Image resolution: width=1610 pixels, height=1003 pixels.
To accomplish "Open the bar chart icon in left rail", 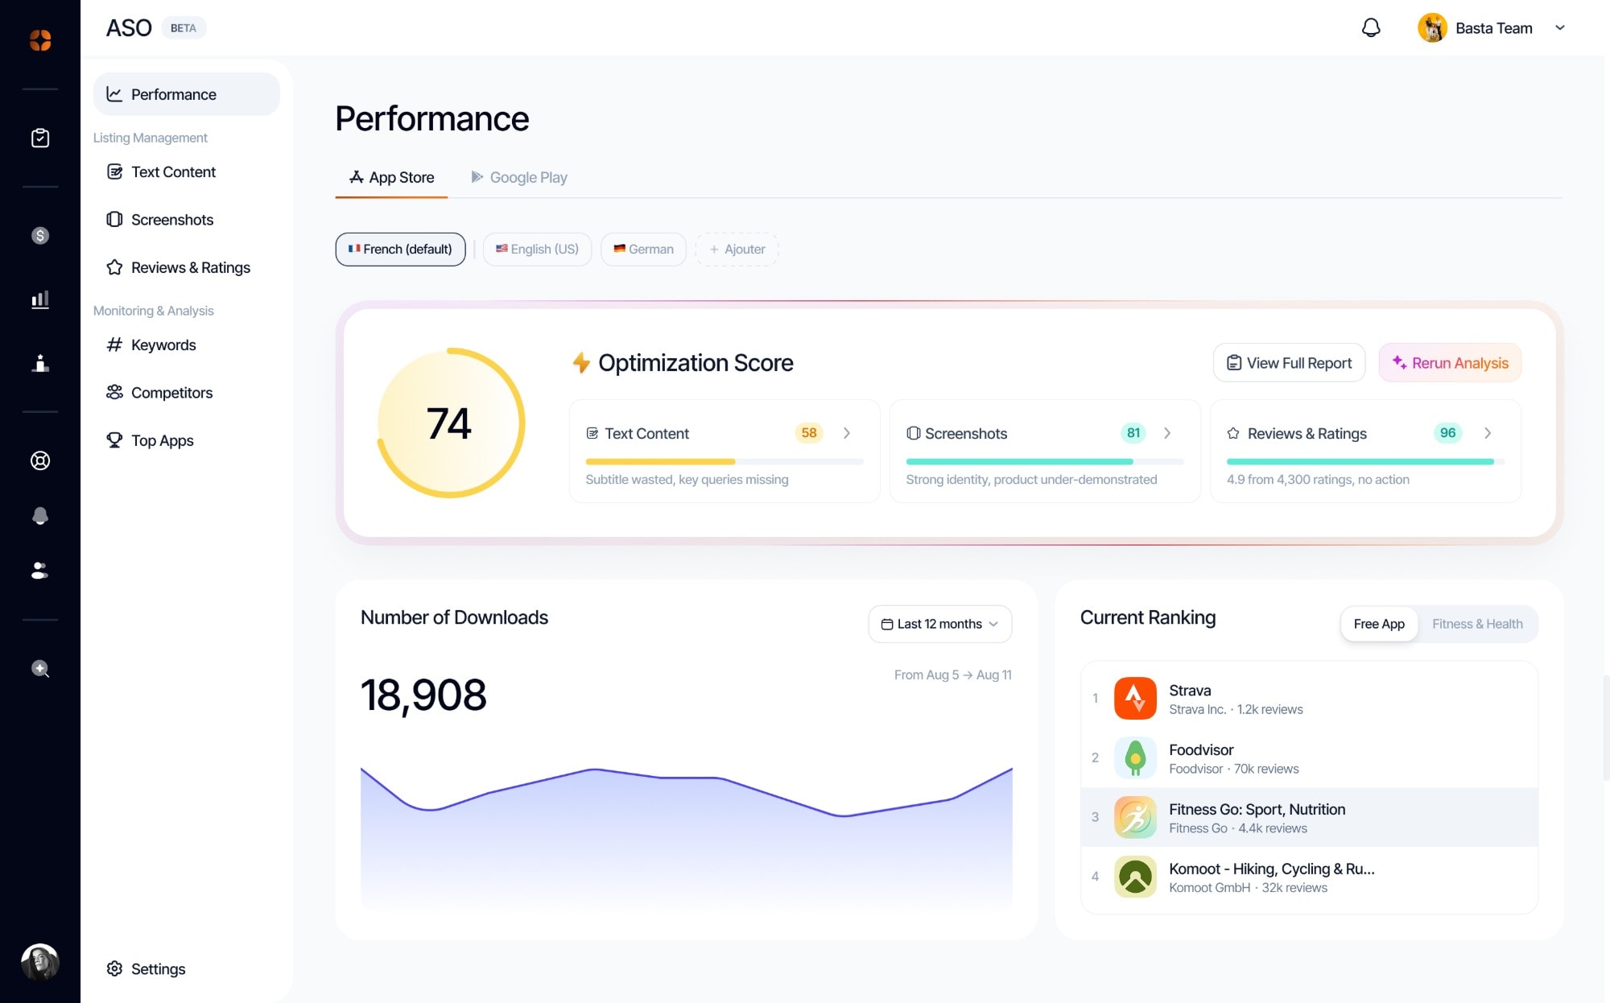I will pos(40,299).
